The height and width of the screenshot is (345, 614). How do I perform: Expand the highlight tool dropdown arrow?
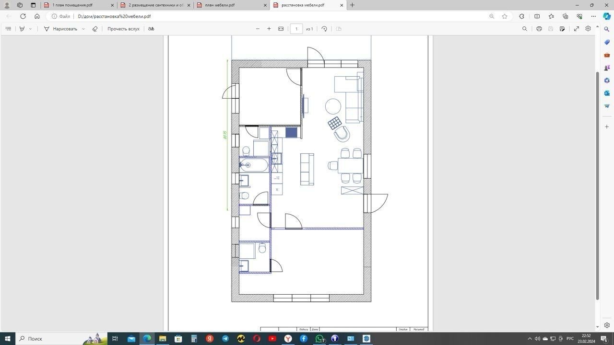pyautogui.click(x=30, y=29)
